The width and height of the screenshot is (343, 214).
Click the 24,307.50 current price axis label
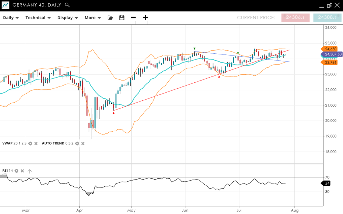(333, 54)
